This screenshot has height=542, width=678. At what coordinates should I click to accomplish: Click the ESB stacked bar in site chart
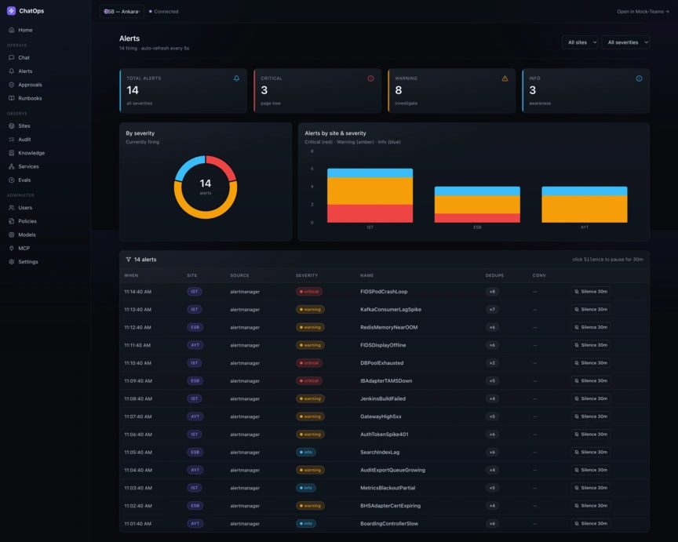pyautogui.click(x=477, y=205)
